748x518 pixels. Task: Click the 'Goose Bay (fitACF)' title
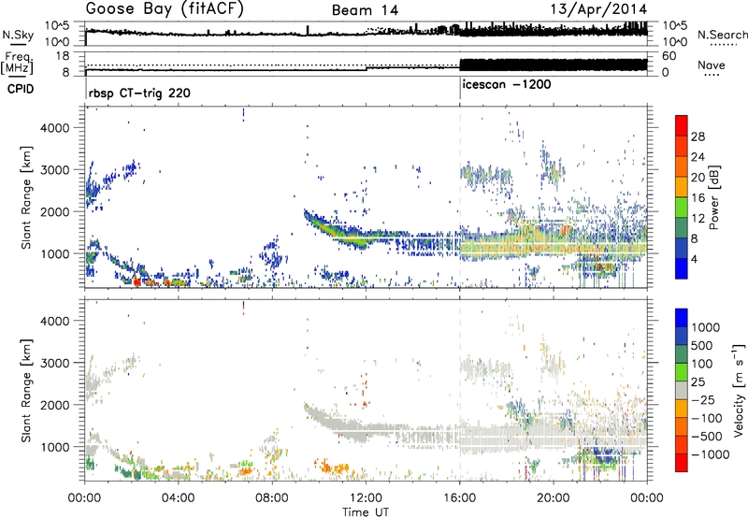[165, 9]
